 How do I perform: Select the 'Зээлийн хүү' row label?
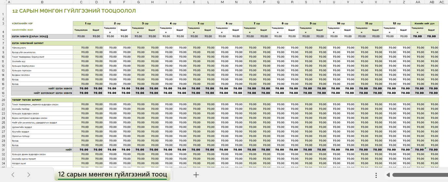click(19, 61)
